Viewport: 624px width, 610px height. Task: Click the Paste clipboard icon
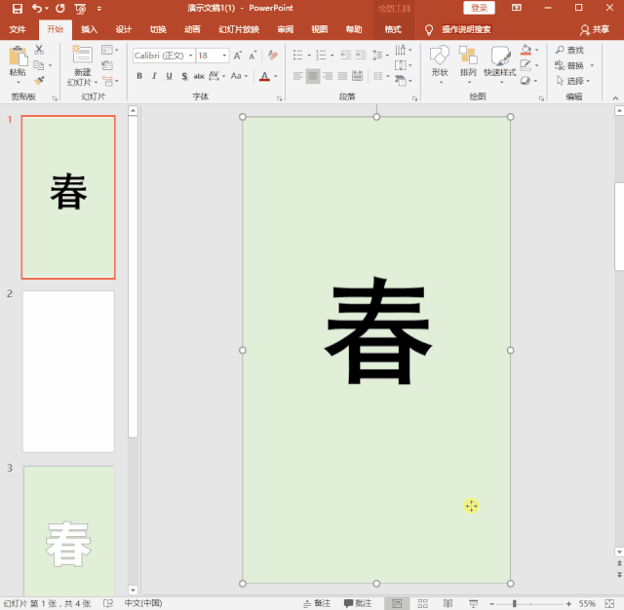[x=18, y=56]
